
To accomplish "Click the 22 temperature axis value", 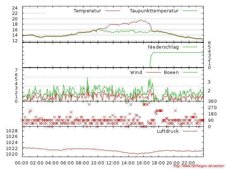I will pyautogui.click(x=15, y=13).
